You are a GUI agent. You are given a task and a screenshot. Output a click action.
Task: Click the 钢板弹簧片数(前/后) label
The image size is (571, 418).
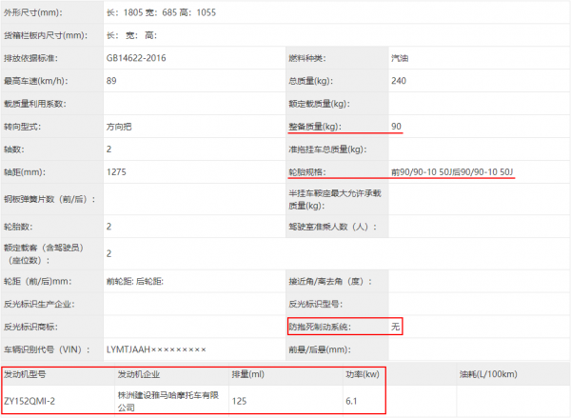point(49,199)
